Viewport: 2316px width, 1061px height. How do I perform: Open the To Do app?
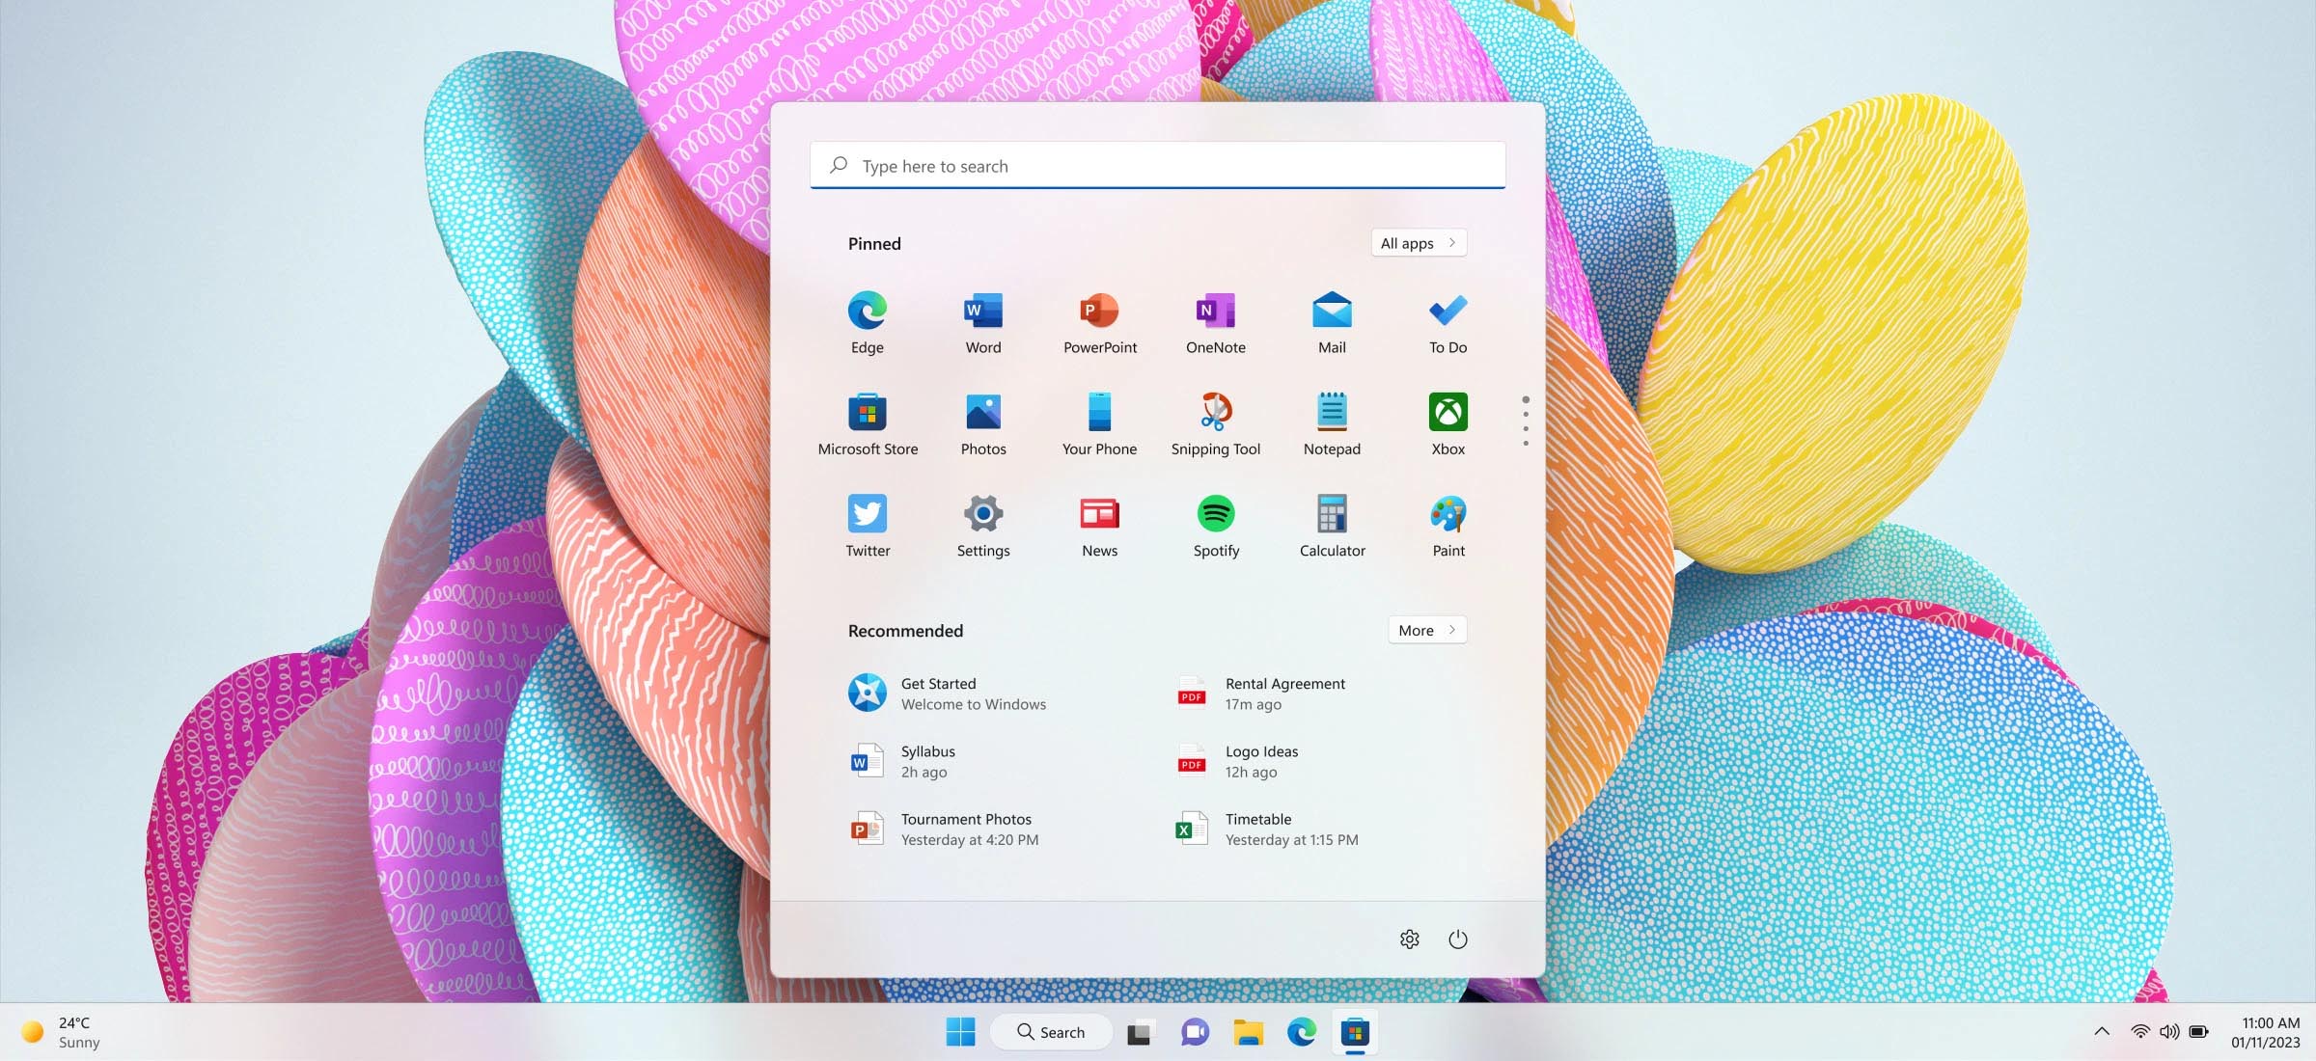tap(1447, 323)
